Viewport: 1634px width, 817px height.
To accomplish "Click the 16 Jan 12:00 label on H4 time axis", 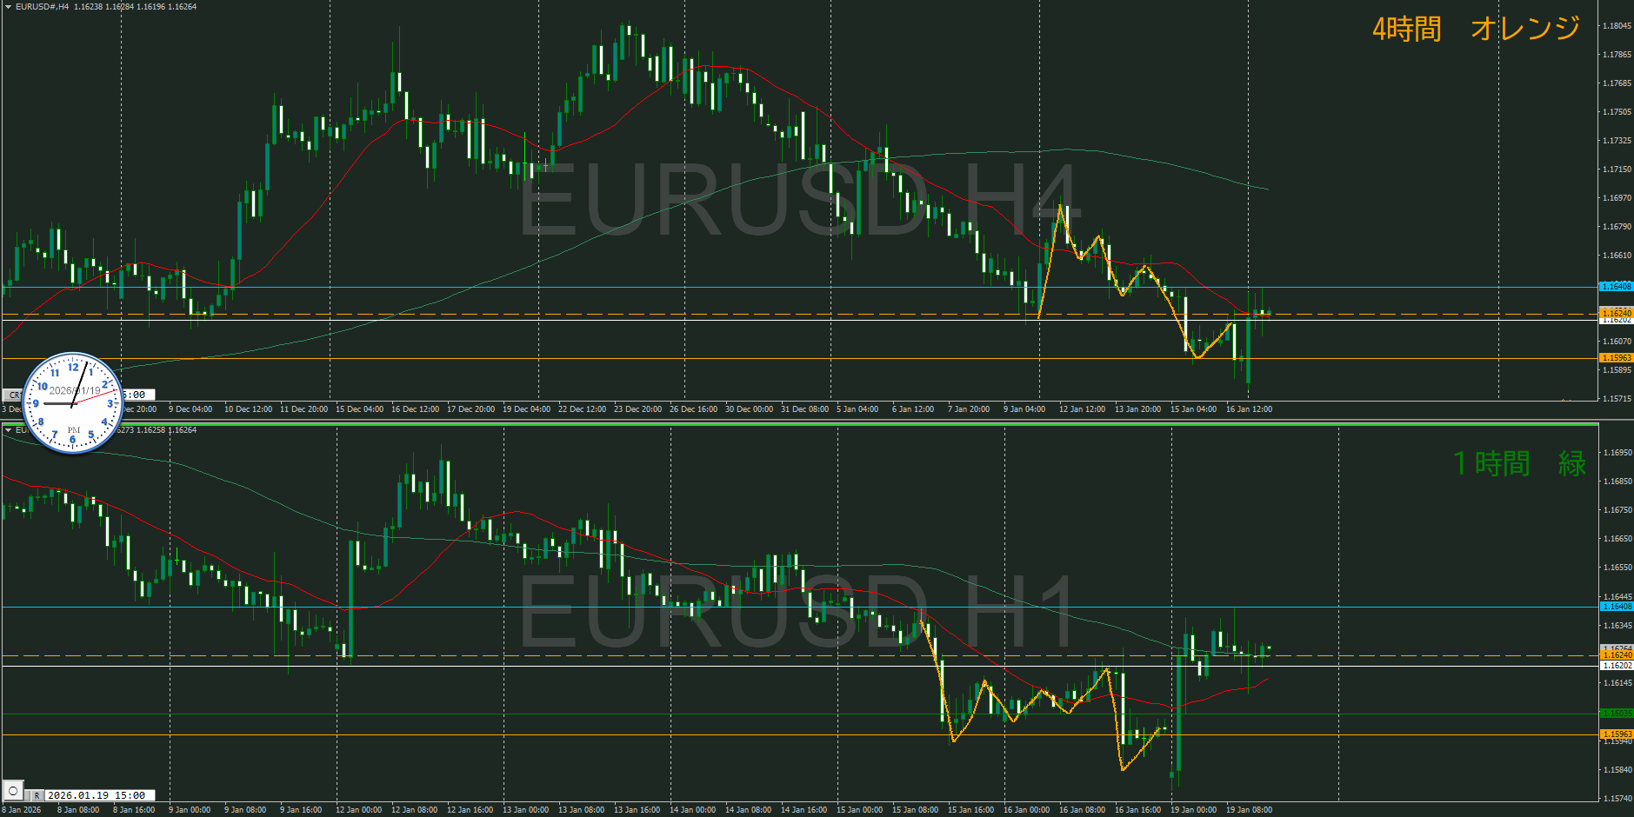I will pos(1249,409).
